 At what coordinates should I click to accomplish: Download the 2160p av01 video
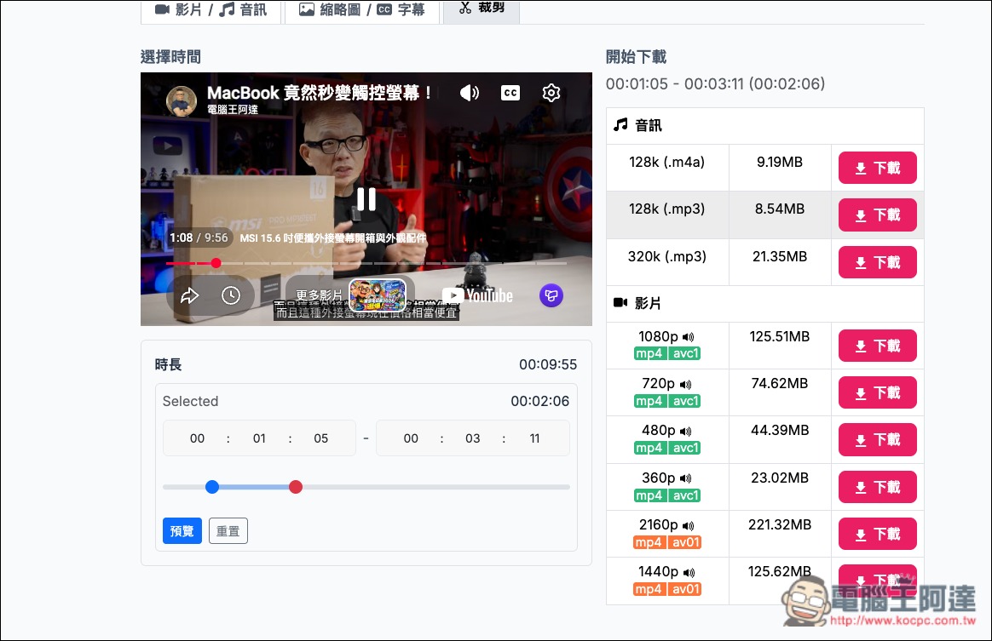pos(878,535)
